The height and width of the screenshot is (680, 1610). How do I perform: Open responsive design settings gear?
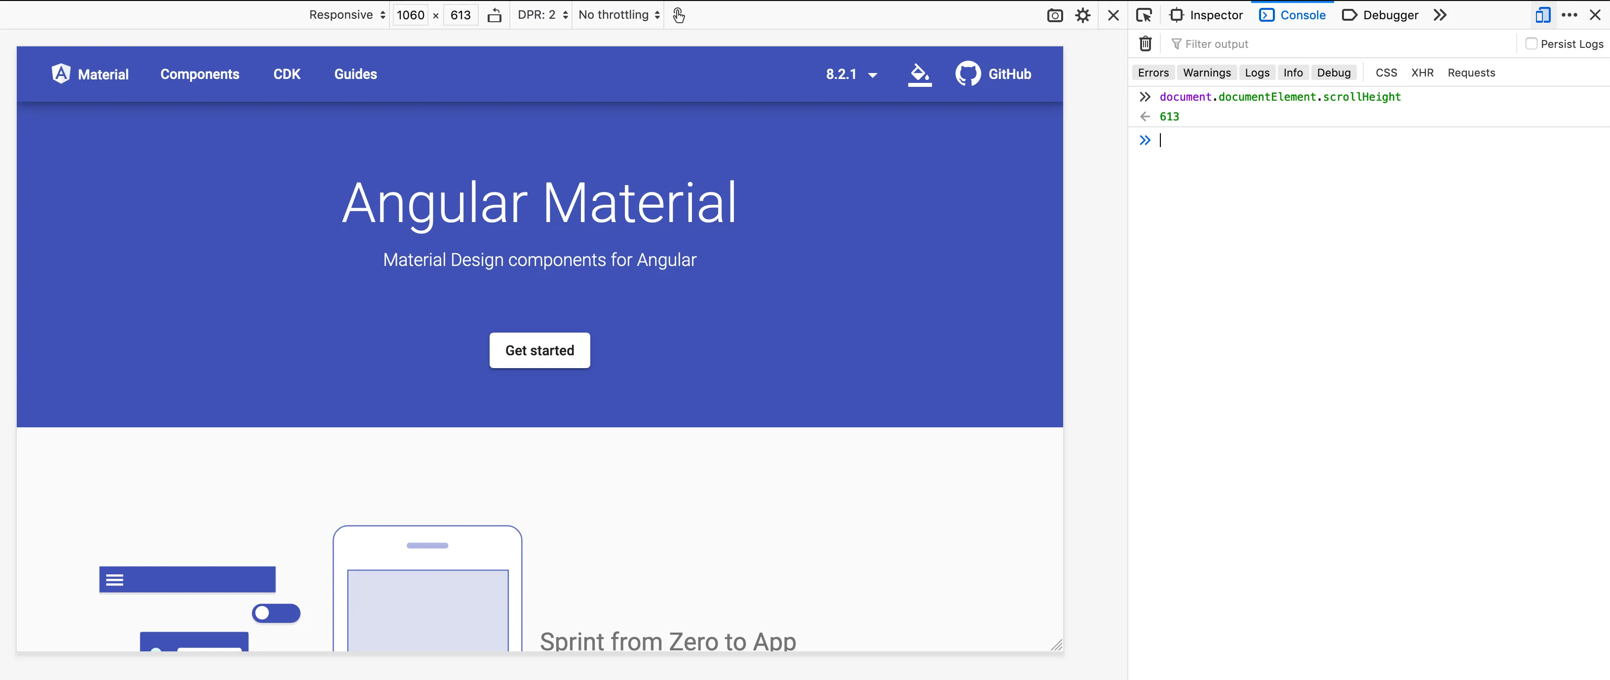pos(1082,16)
